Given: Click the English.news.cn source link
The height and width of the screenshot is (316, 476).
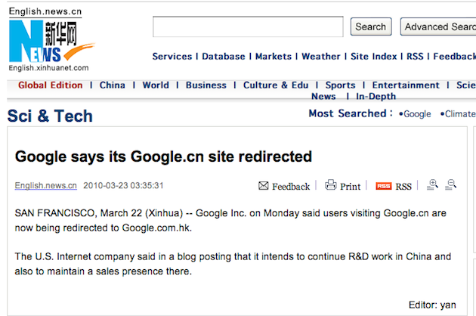Looking at the screenshot, I should coord(46,185).
